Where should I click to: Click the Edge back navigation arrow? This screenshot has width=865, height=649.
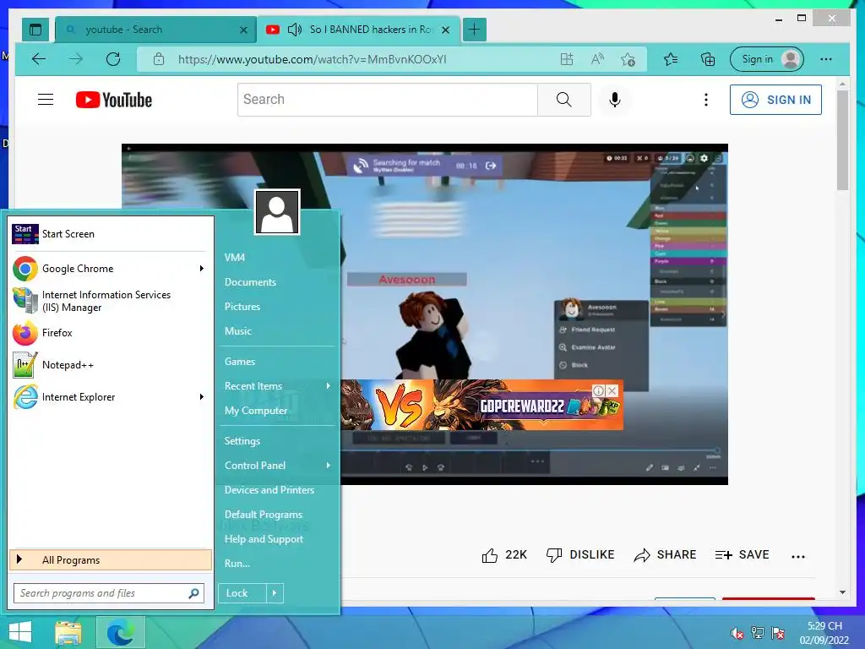pos(39,59)
